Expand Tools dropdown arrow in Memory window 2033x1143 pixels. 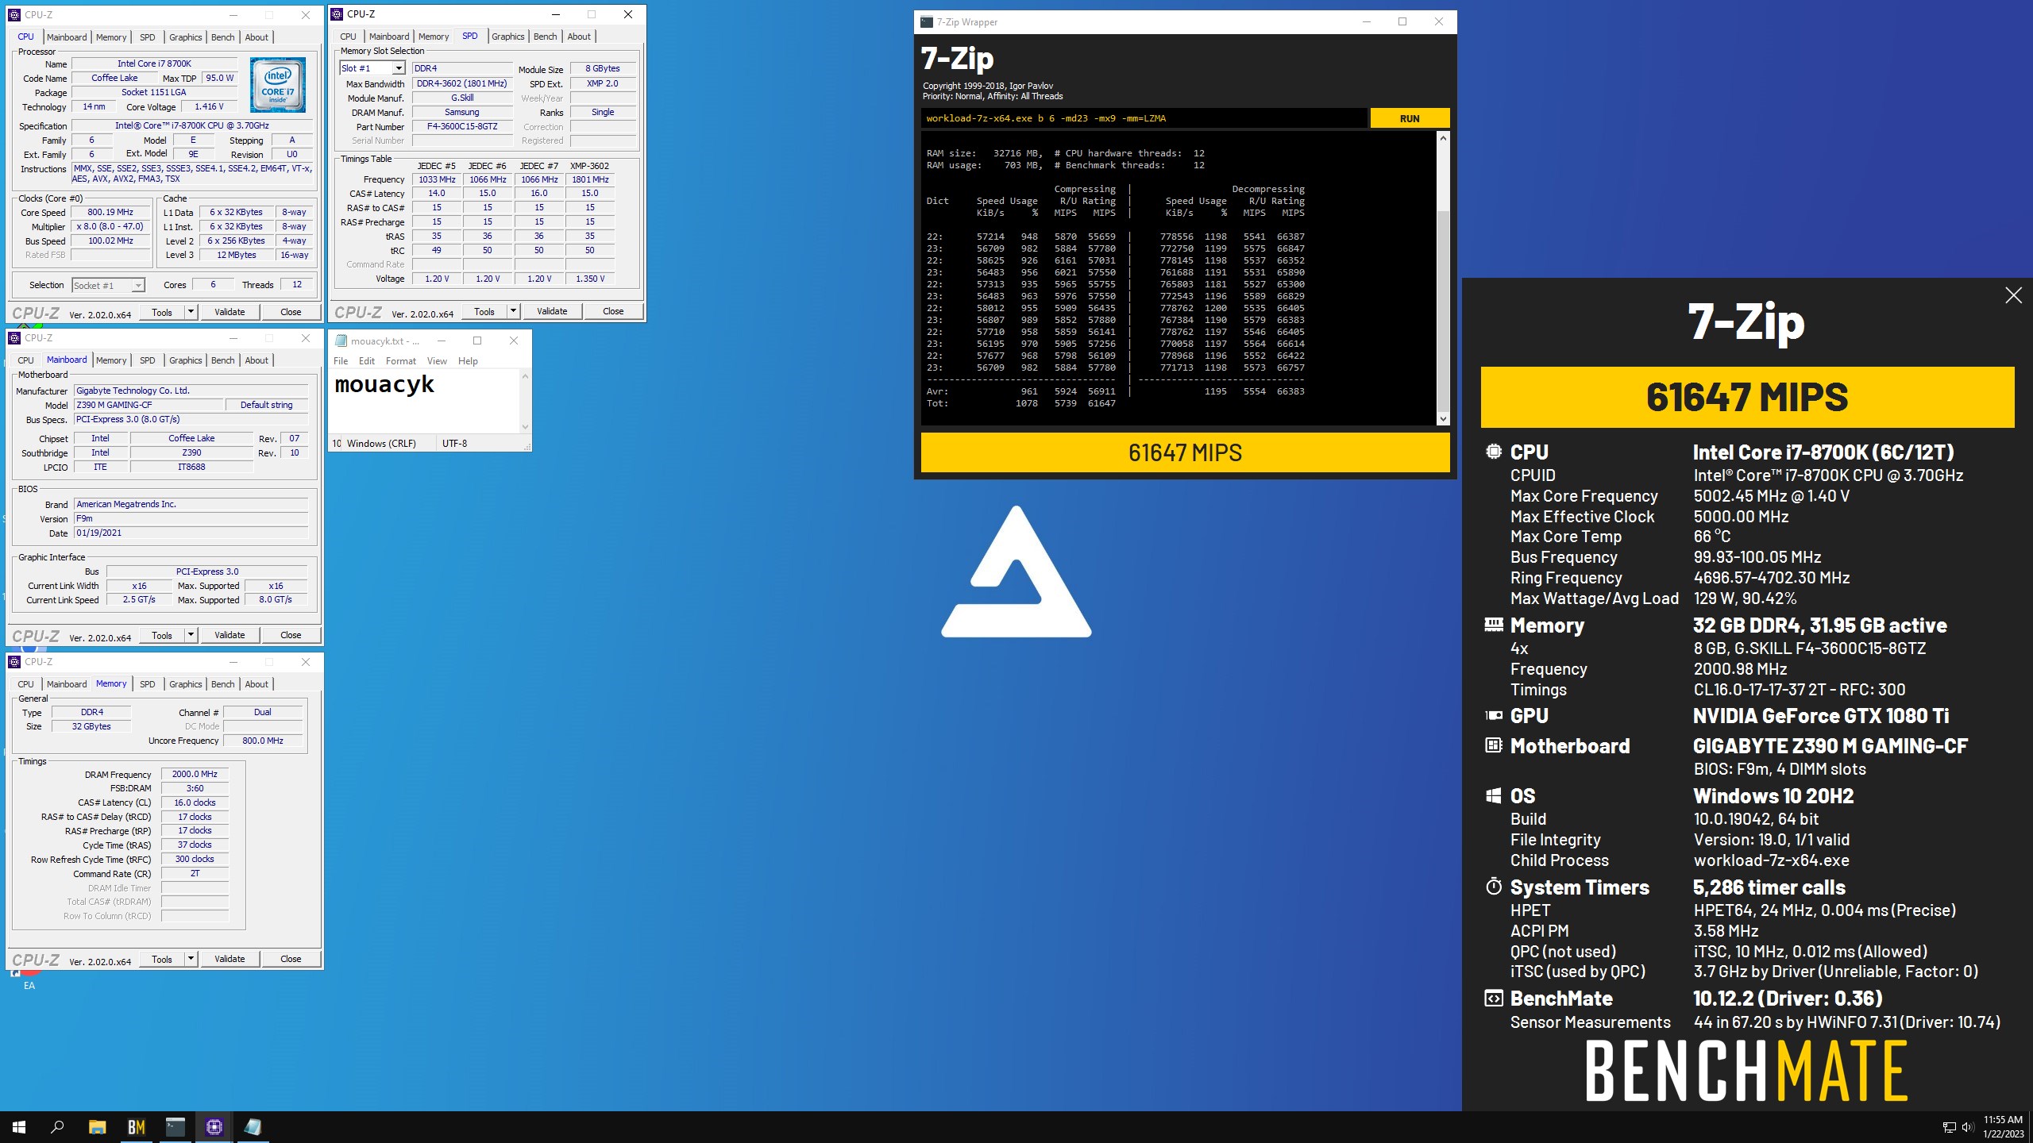(191, 959)
